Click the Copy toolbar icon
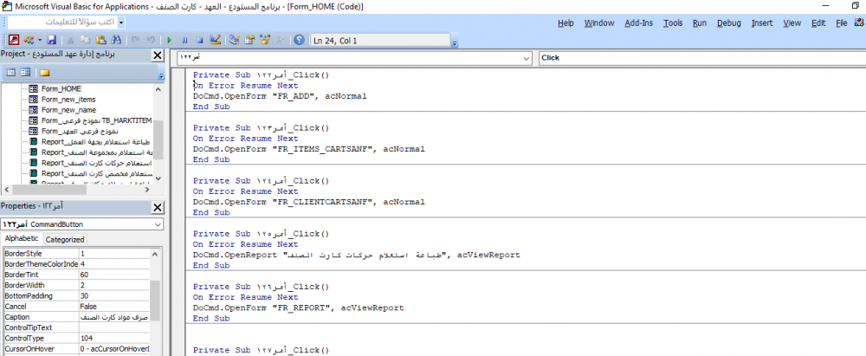The height and width of the screenshot is (356, 866). coord(86,40)
